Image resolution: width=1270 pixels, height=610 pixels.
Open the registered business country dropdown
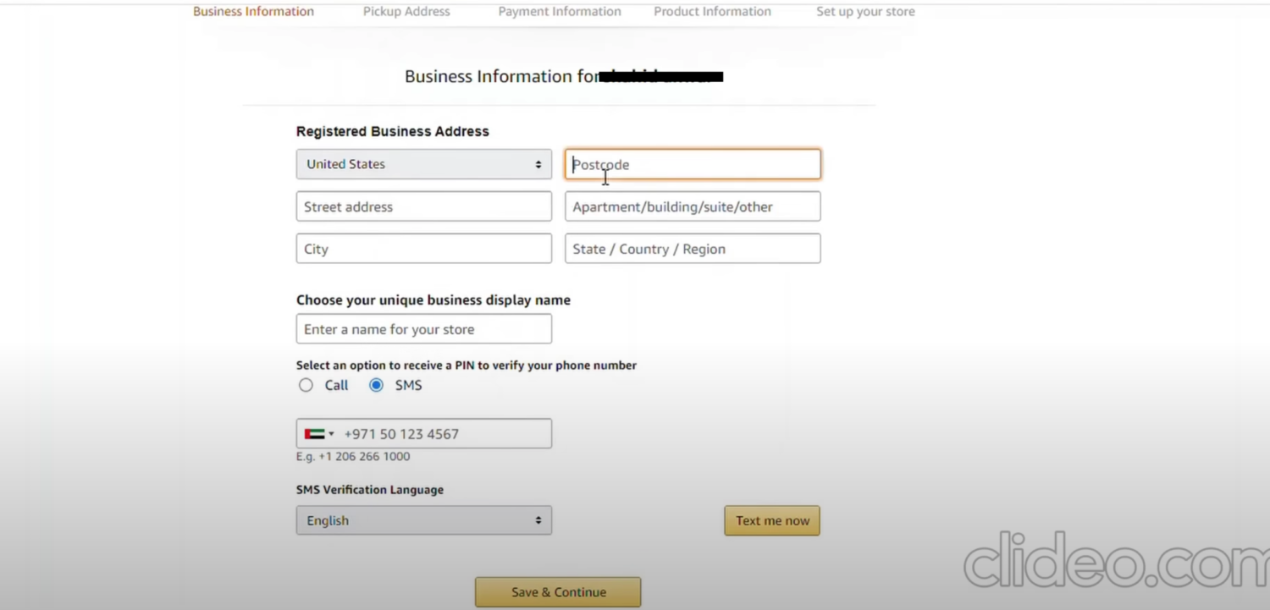click(x=423, y=164)
